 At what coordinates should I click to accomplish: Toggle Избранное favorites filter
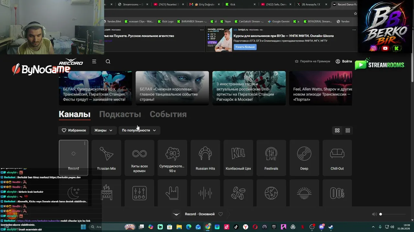point(74,130)
